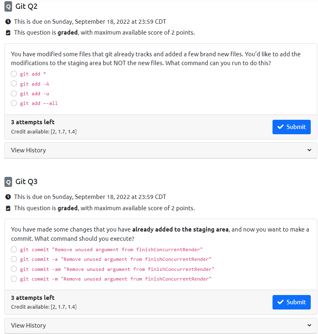Viewport: 318px width, 334px height.
Task: Click the graded clipboard icon under Git Q2
Action: pos(8,33)
